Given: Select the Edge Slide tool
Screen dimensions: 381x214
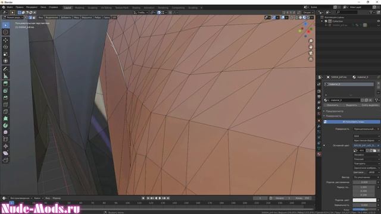Looking at the screenshot, I should 5,139.
